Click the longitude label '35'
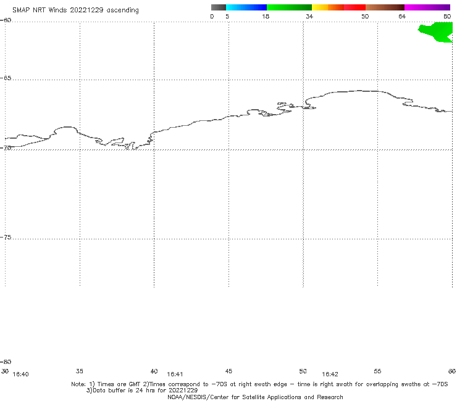This screenshot has height=401, width=457. coord(80,371)
